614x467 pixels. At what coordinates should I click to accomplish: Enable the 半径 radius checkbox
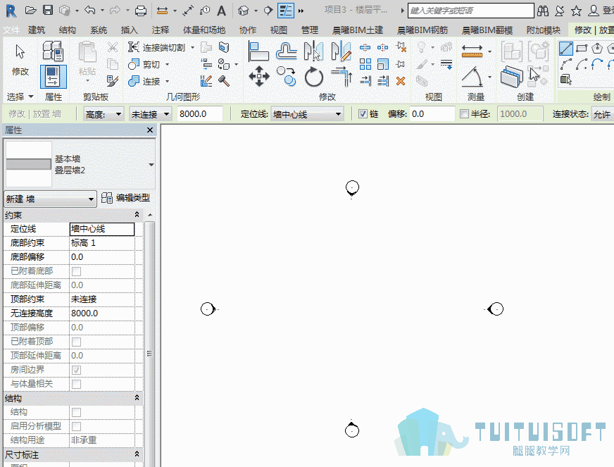464,114
